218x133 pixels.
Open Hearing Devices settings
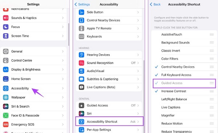109,55
